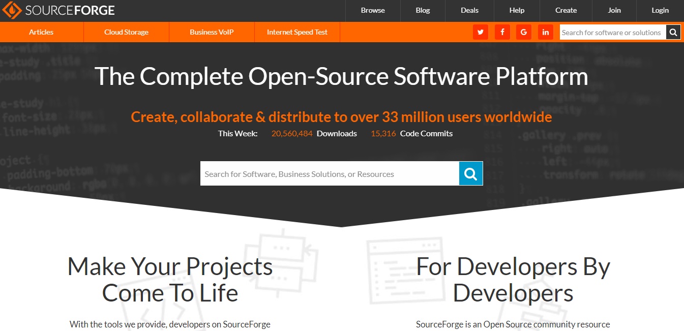Click the 20,560,484 downloads count
The image size is (684, 331).
click(292, 134)
